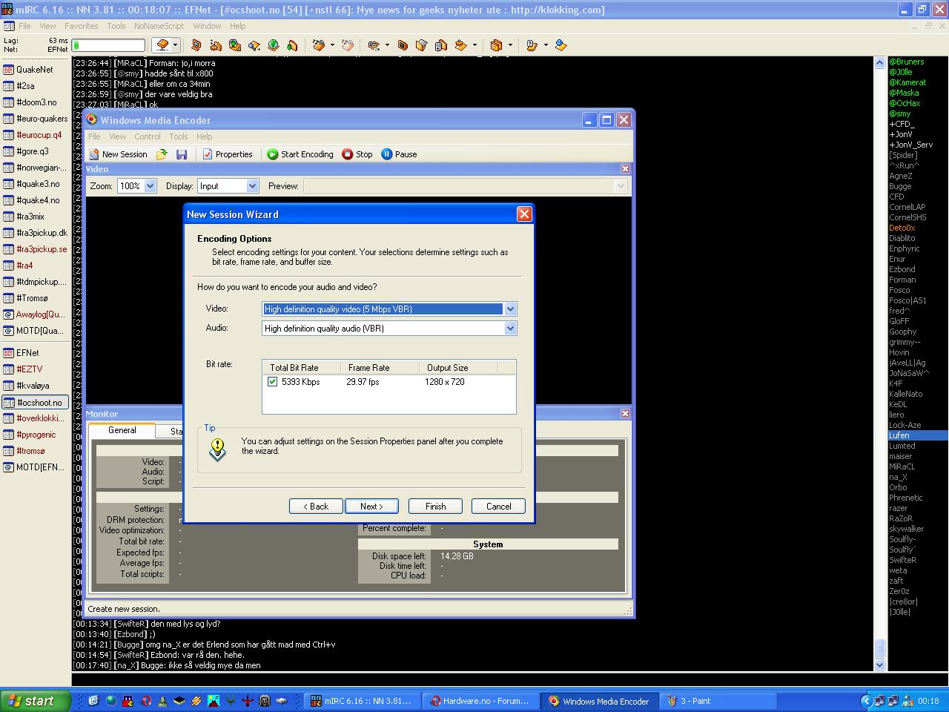This screenshot has width=949, height=712.
Task: Open mIRC NoNameScript menu
Action: 159,26
